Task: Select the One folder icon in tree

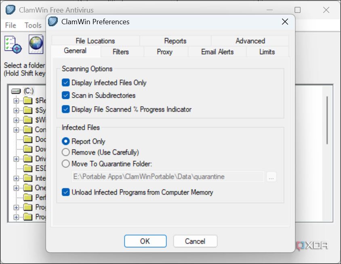Action: pyautogui.click(x=28, y=188)
